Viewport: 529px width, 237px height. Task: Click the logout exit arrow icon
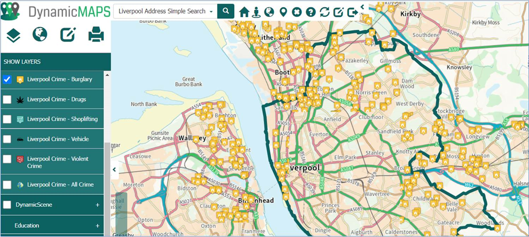353,12
